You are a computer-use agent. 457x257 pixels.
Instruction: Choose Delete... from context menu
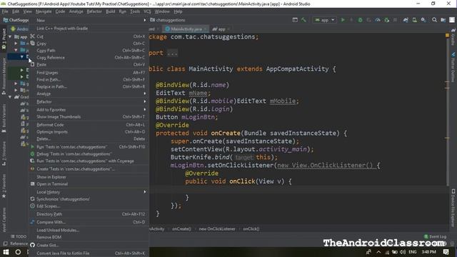click(x=89, y=138)
